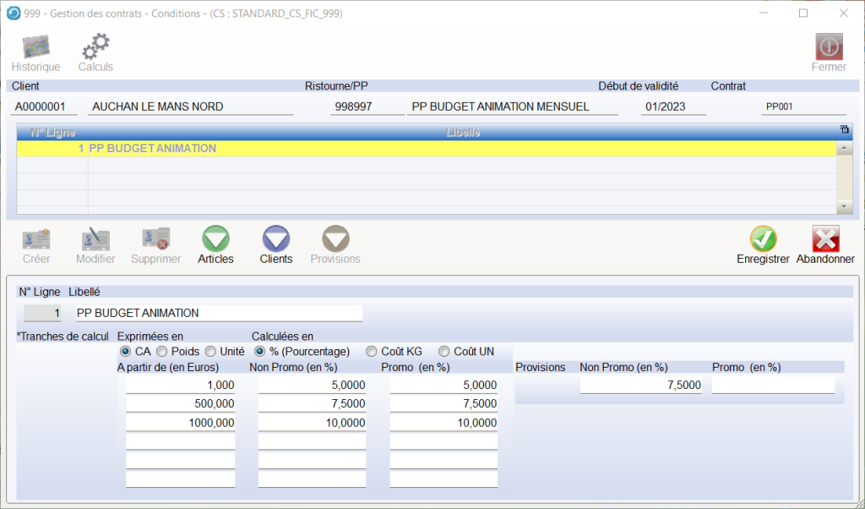Choose the Coût KG radio option
This screenshot has width=865, height=509.
(x=372, y=351)
